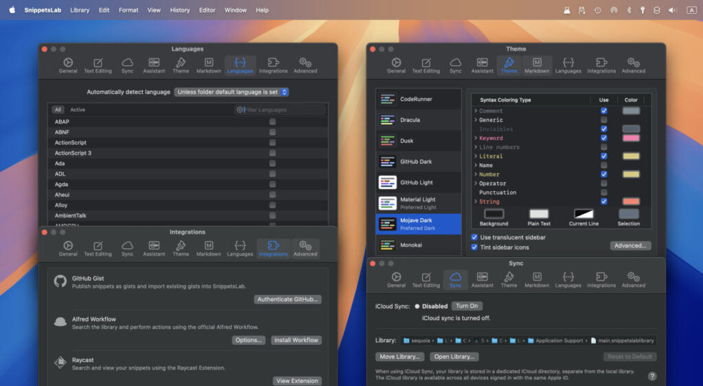The image size is (703, 386).
Task: Expand the Operator syntax type
Action: tap(476, 183)
